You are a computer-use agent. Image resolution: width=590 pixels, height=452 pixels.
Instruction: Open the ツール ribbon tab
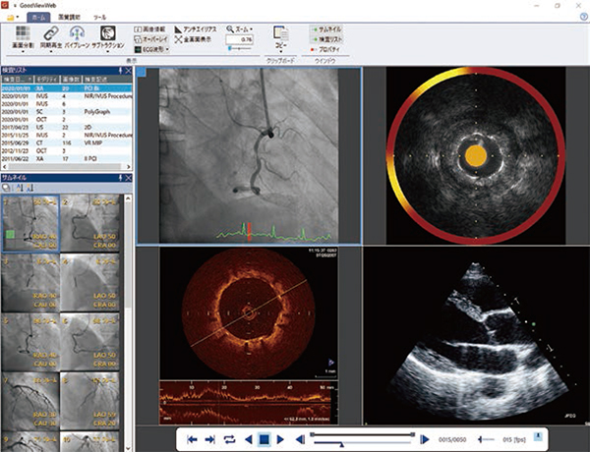[x=100, y=17]
